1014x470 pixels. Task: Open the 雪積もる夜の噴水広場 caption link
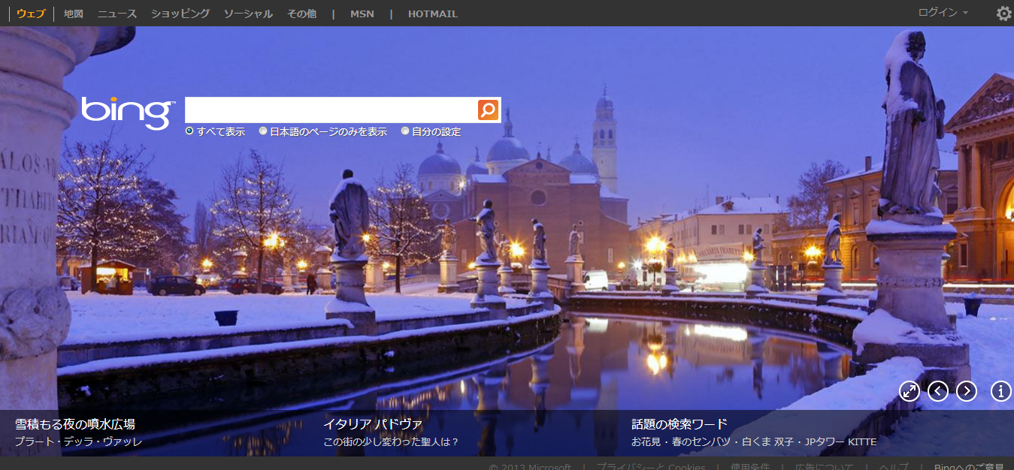[75, 424]
